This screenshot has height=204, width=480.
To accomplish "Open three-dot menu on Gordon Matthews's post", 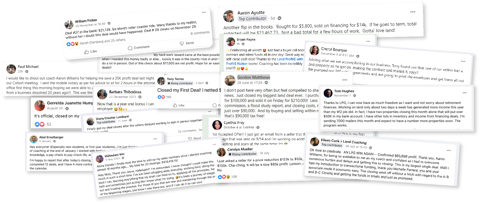I will coord(345,80).
